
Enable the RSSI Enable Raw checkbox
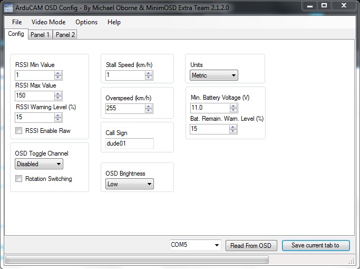point(18,131)
